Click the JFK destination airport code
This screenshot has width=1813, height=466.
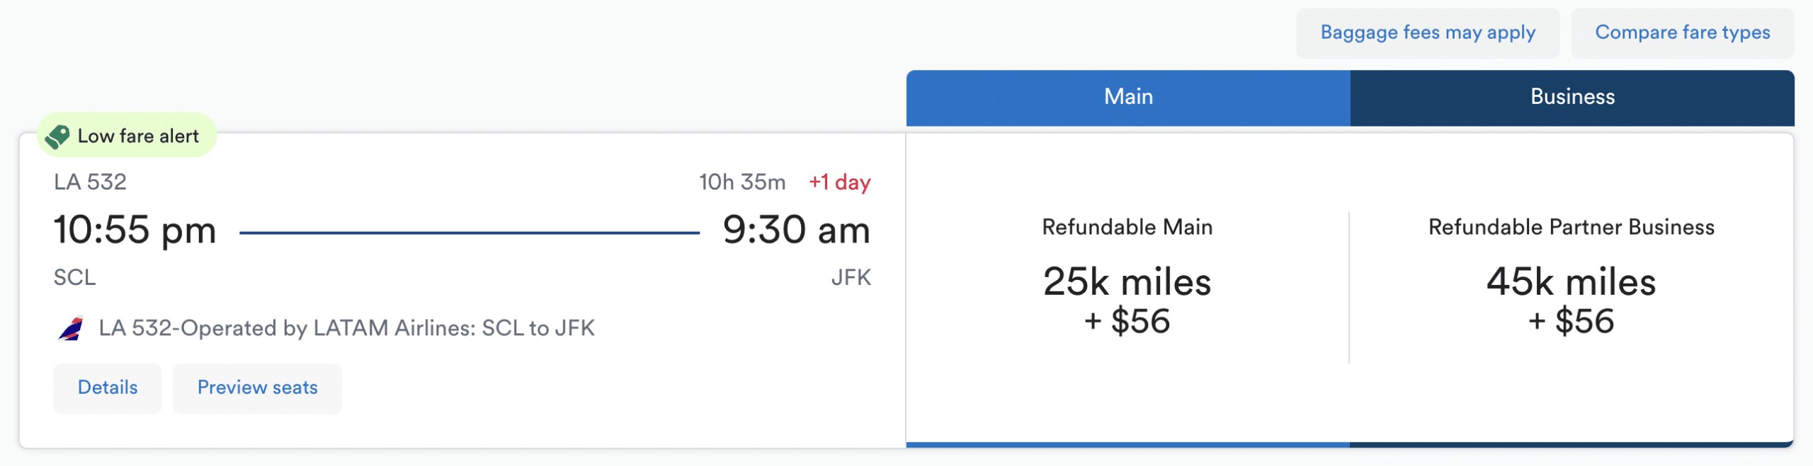click(851, 277)
